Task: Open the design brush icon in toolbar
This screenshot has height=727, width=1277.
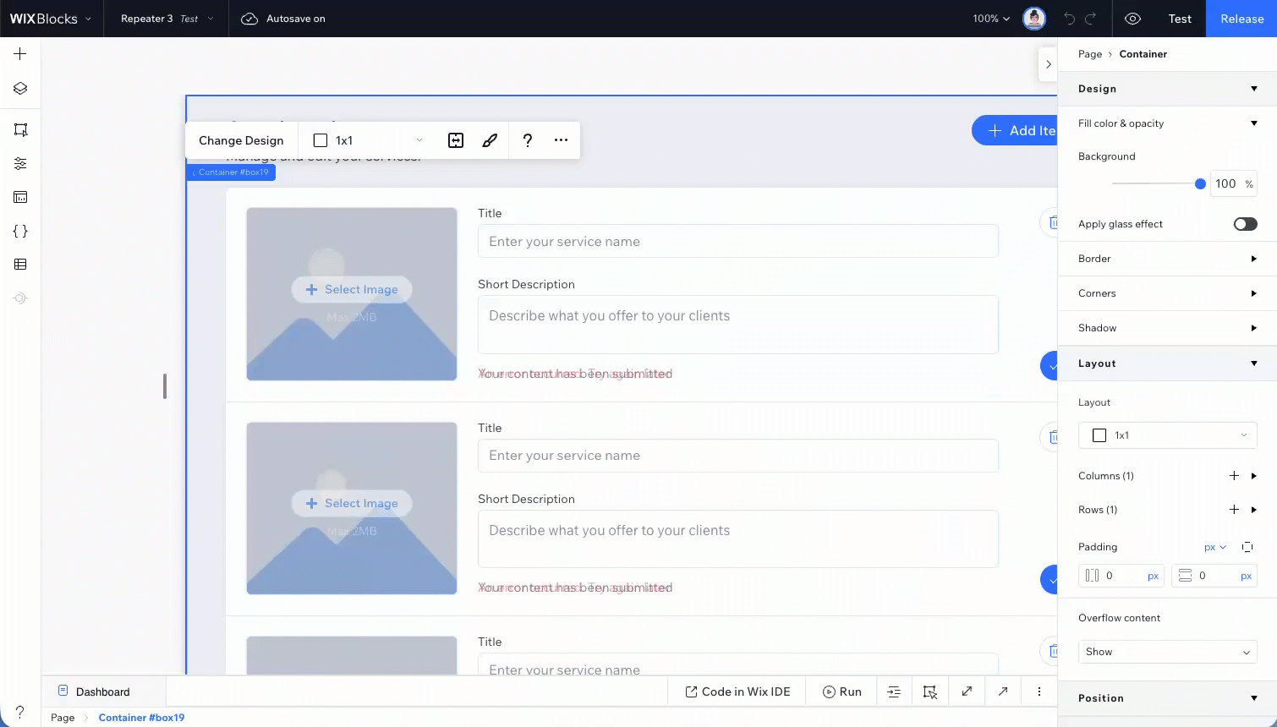Action: pos(490,140)
